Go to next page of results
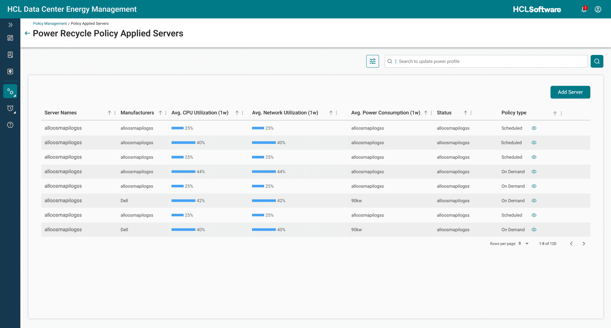The width and height of the screenshot is (611, 328). tap(584, 244)
